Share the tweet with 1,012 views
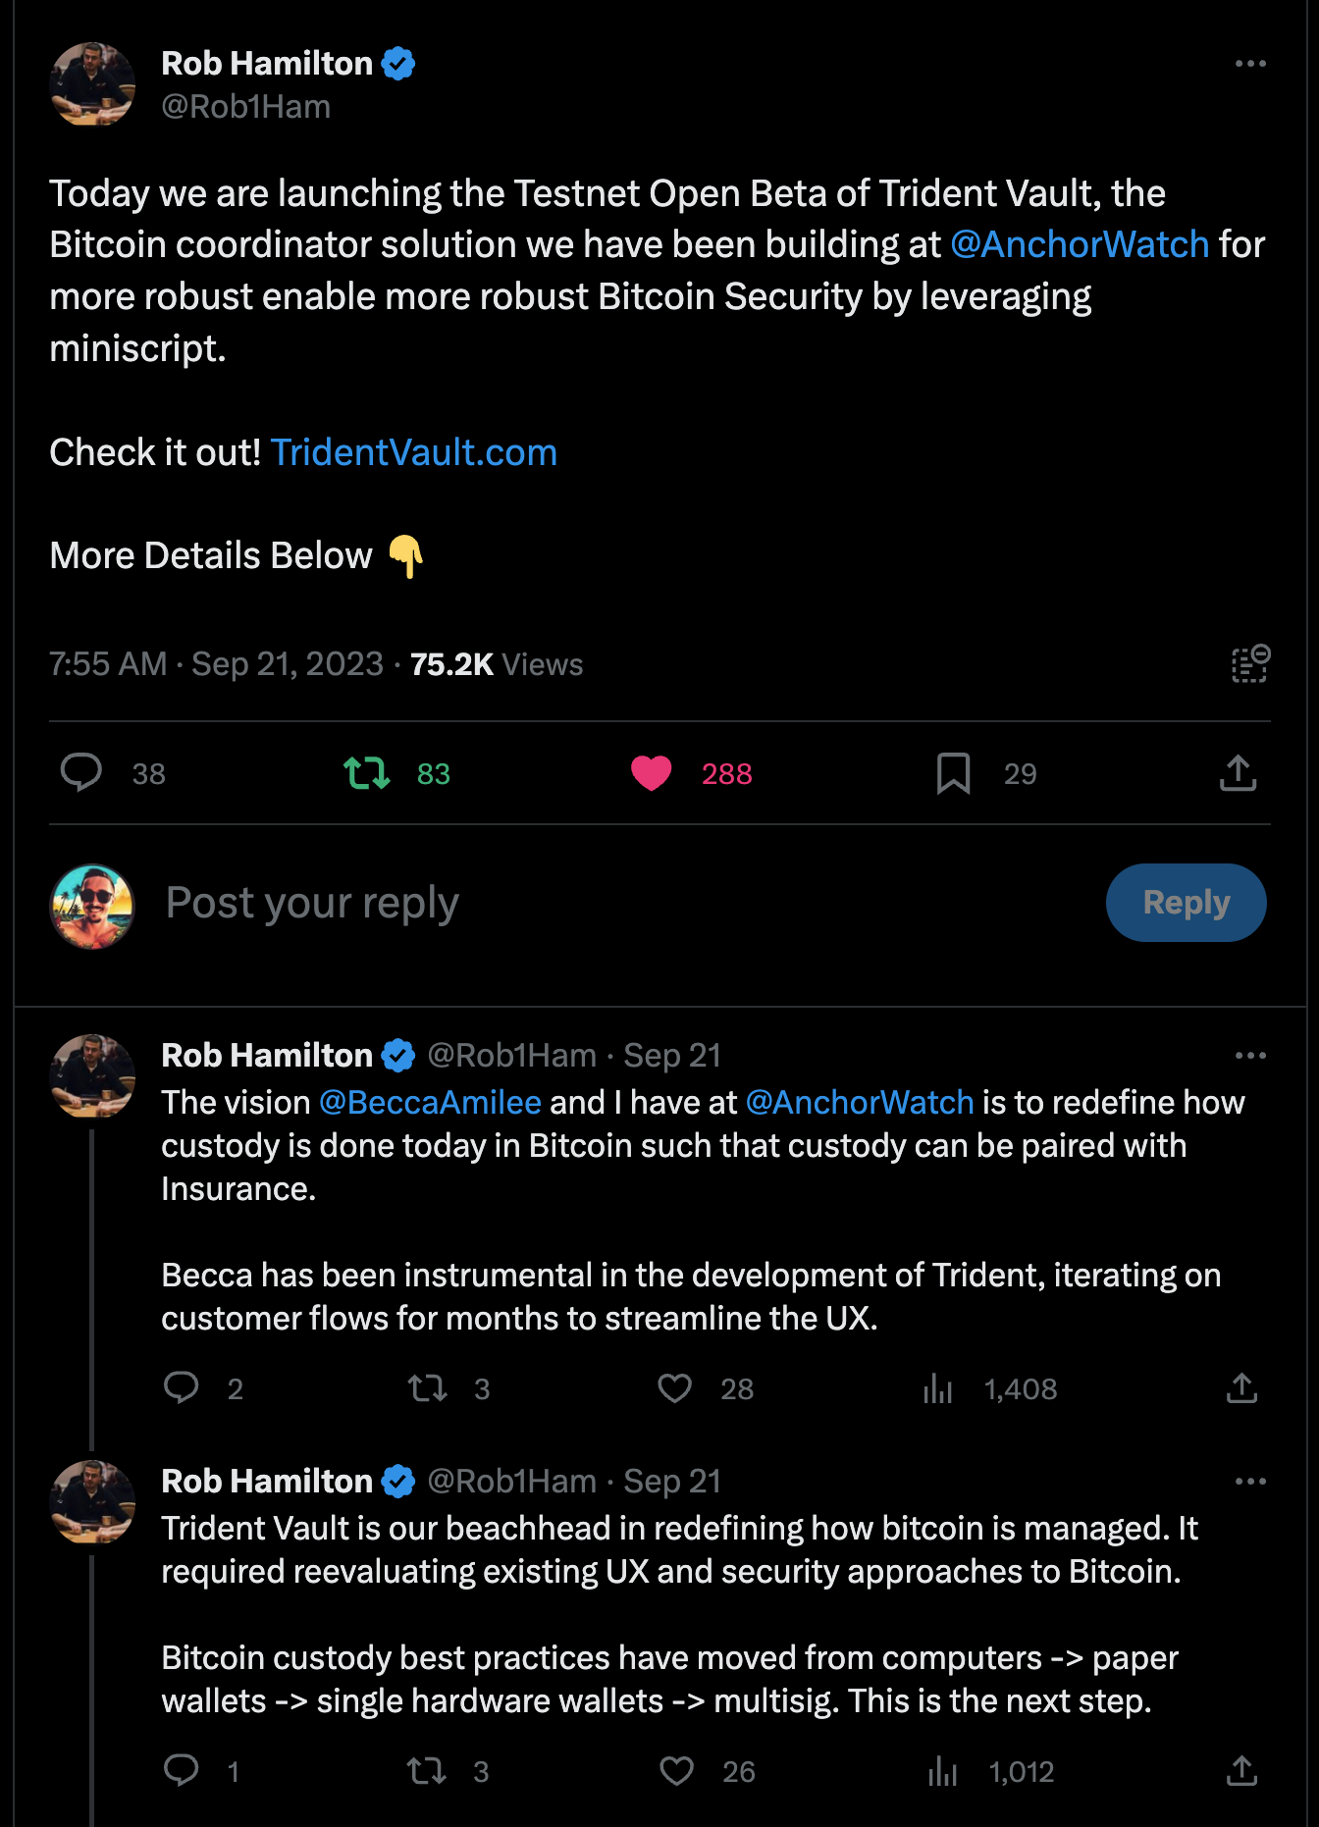This screenshot has width=1319, height=1827. [1241, 1771]
